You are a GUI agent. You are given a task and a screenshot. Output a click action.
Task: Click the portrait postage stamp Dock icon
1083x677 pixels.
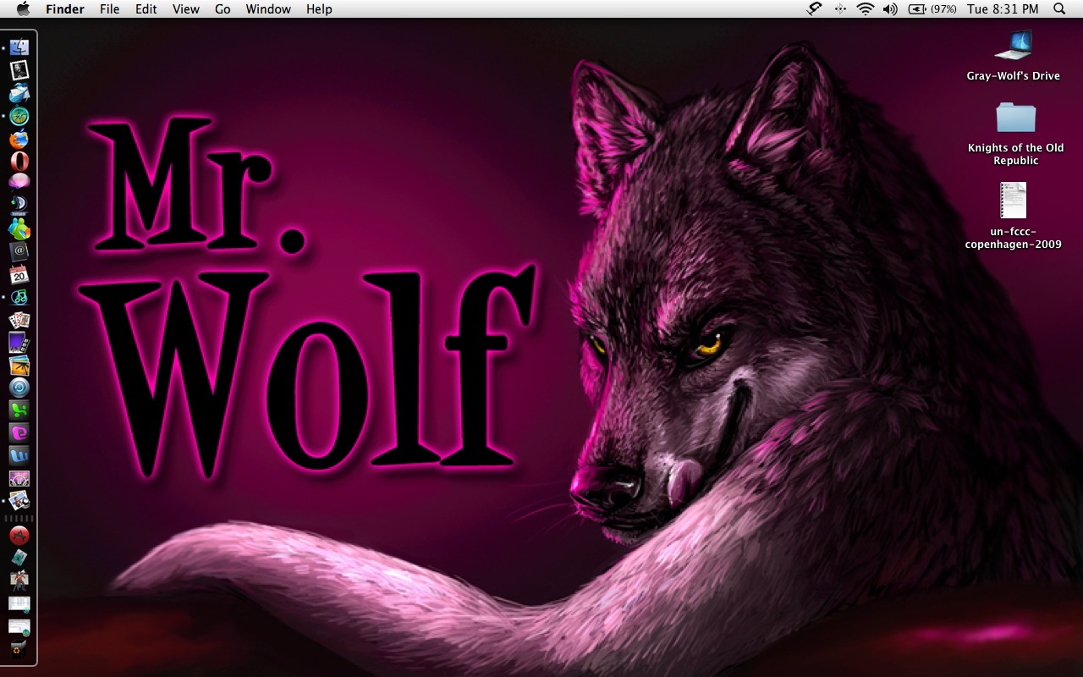tap(19, 70)
